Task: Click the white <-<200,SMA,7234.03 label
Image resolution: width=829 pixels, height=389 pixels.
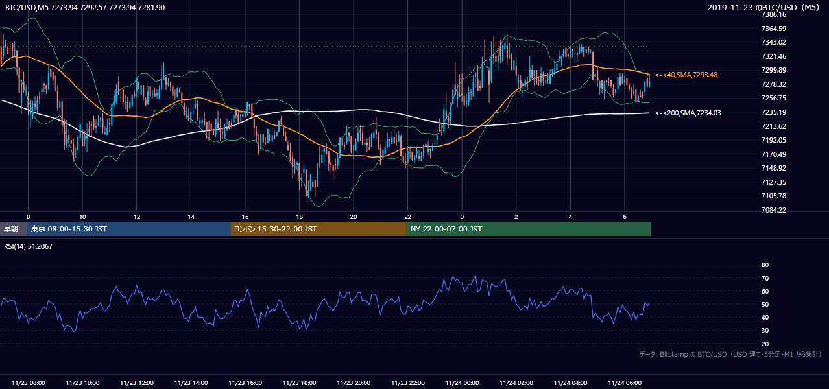Action: (x=688, y=113)
